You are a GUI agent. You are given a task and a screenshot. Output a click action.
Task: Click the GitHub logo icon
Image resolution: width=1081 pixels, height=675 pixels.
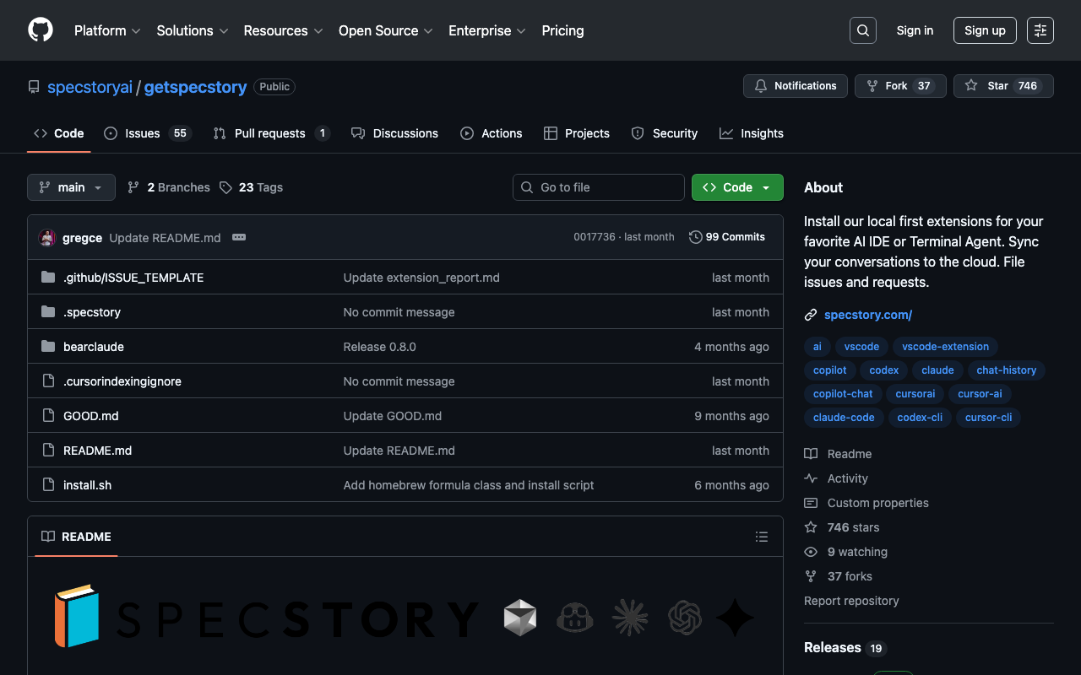pyautogui.click(x=41, y=30)
